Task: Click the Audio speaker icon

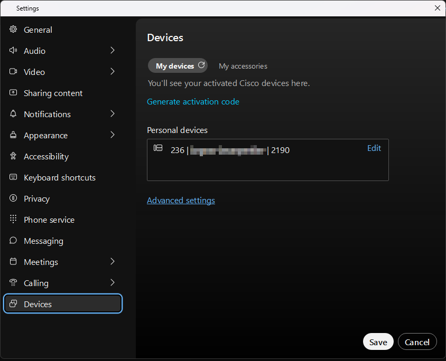Action: (x=13, y=51)
